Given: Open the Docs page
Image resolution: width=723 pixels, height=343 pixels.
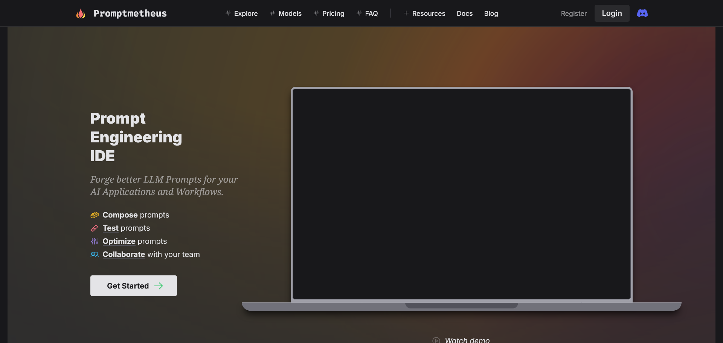Looking at the screenshot, I should coord(465,13).
